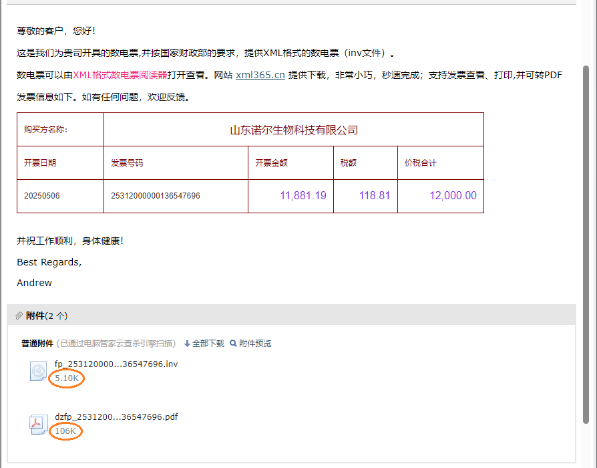This screenshot has height=468, width=597.
Task: Click the 开票日期 header cell
Action: point(61,162)
